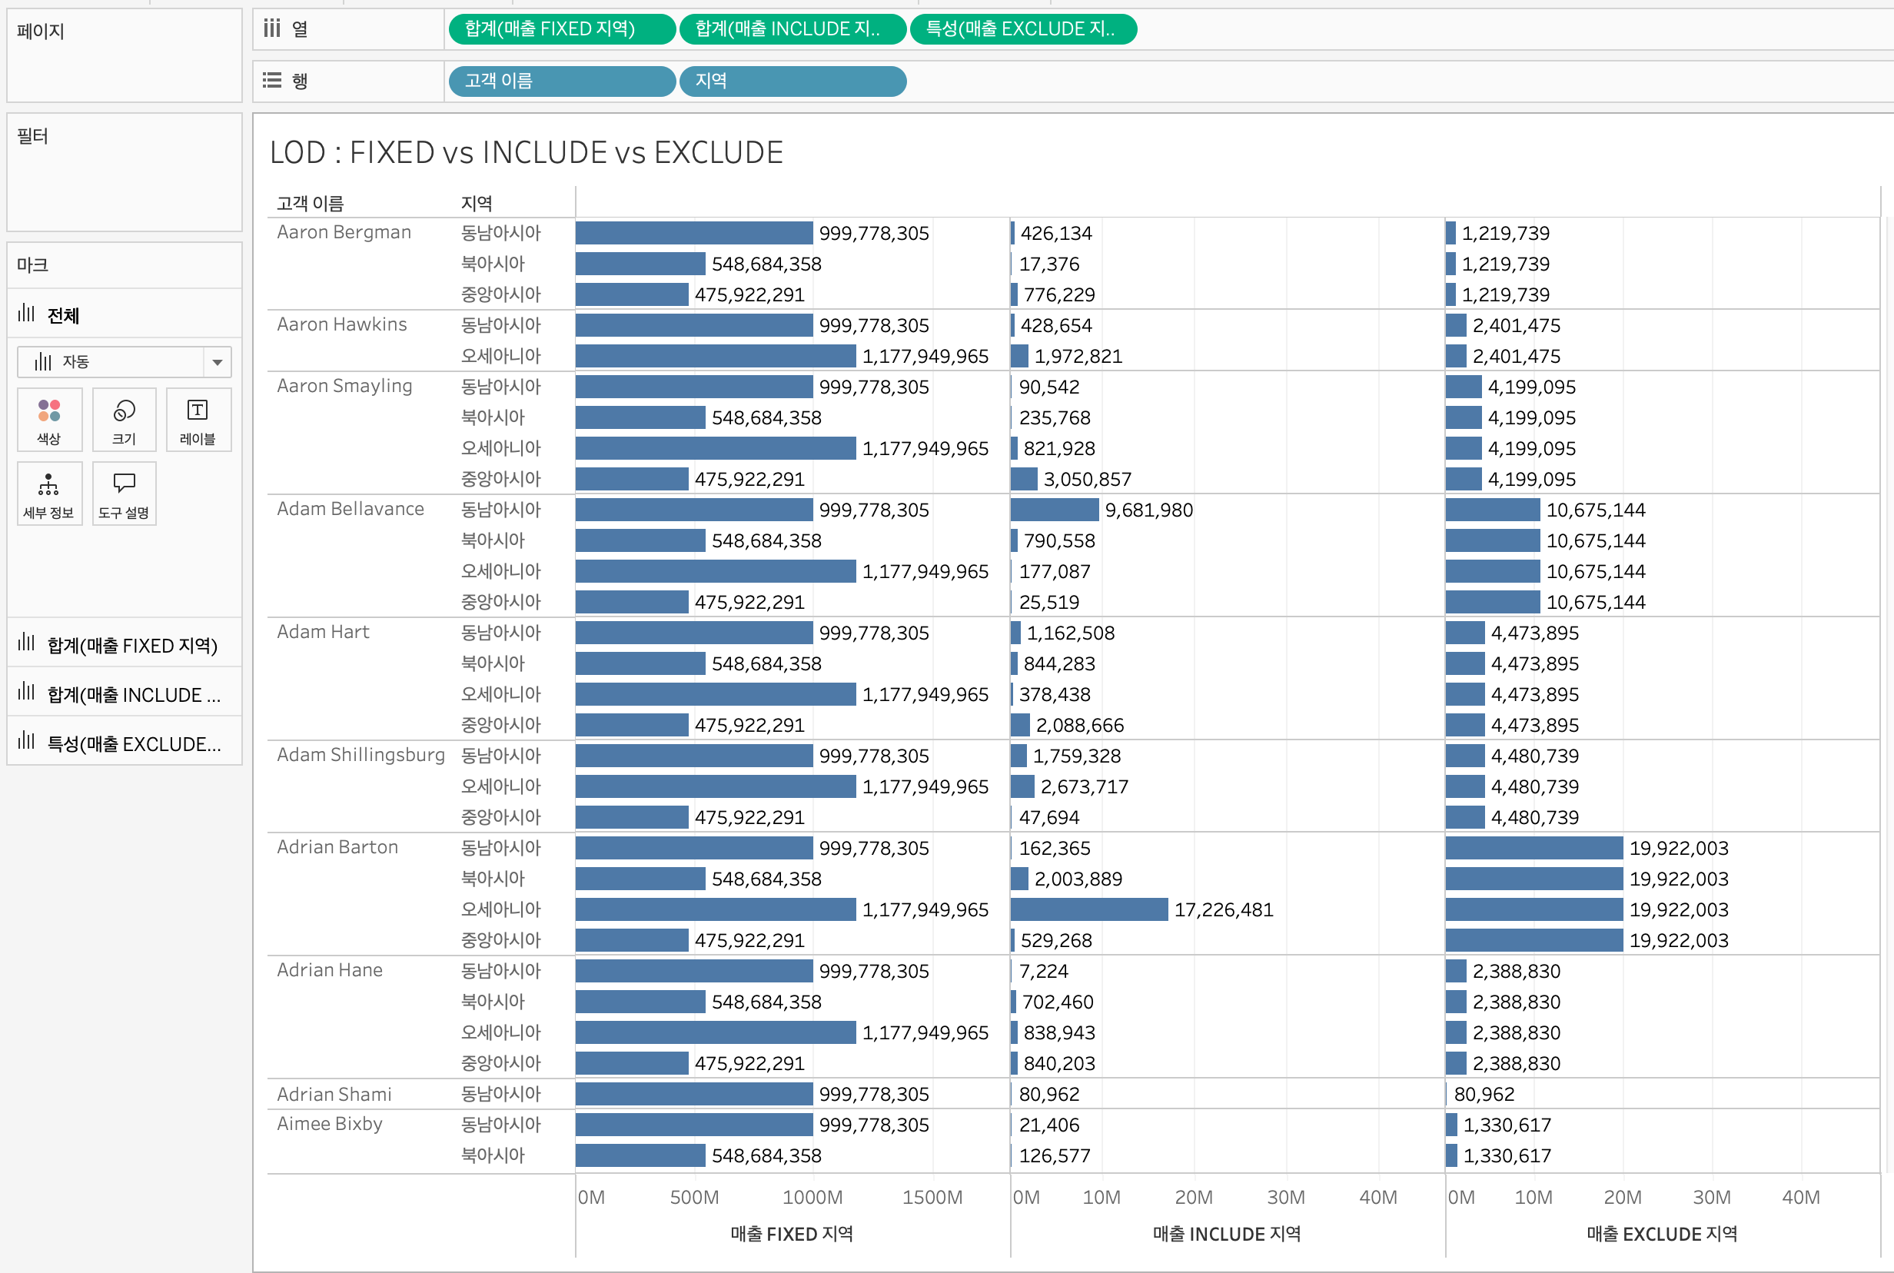The height and width of the screenshot is (1273, 1894).
Task: Select customer Aimee Bixby row label
Action: tap(330, 1124)
